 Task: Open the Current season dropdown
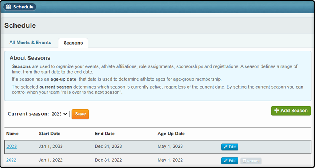60,114
